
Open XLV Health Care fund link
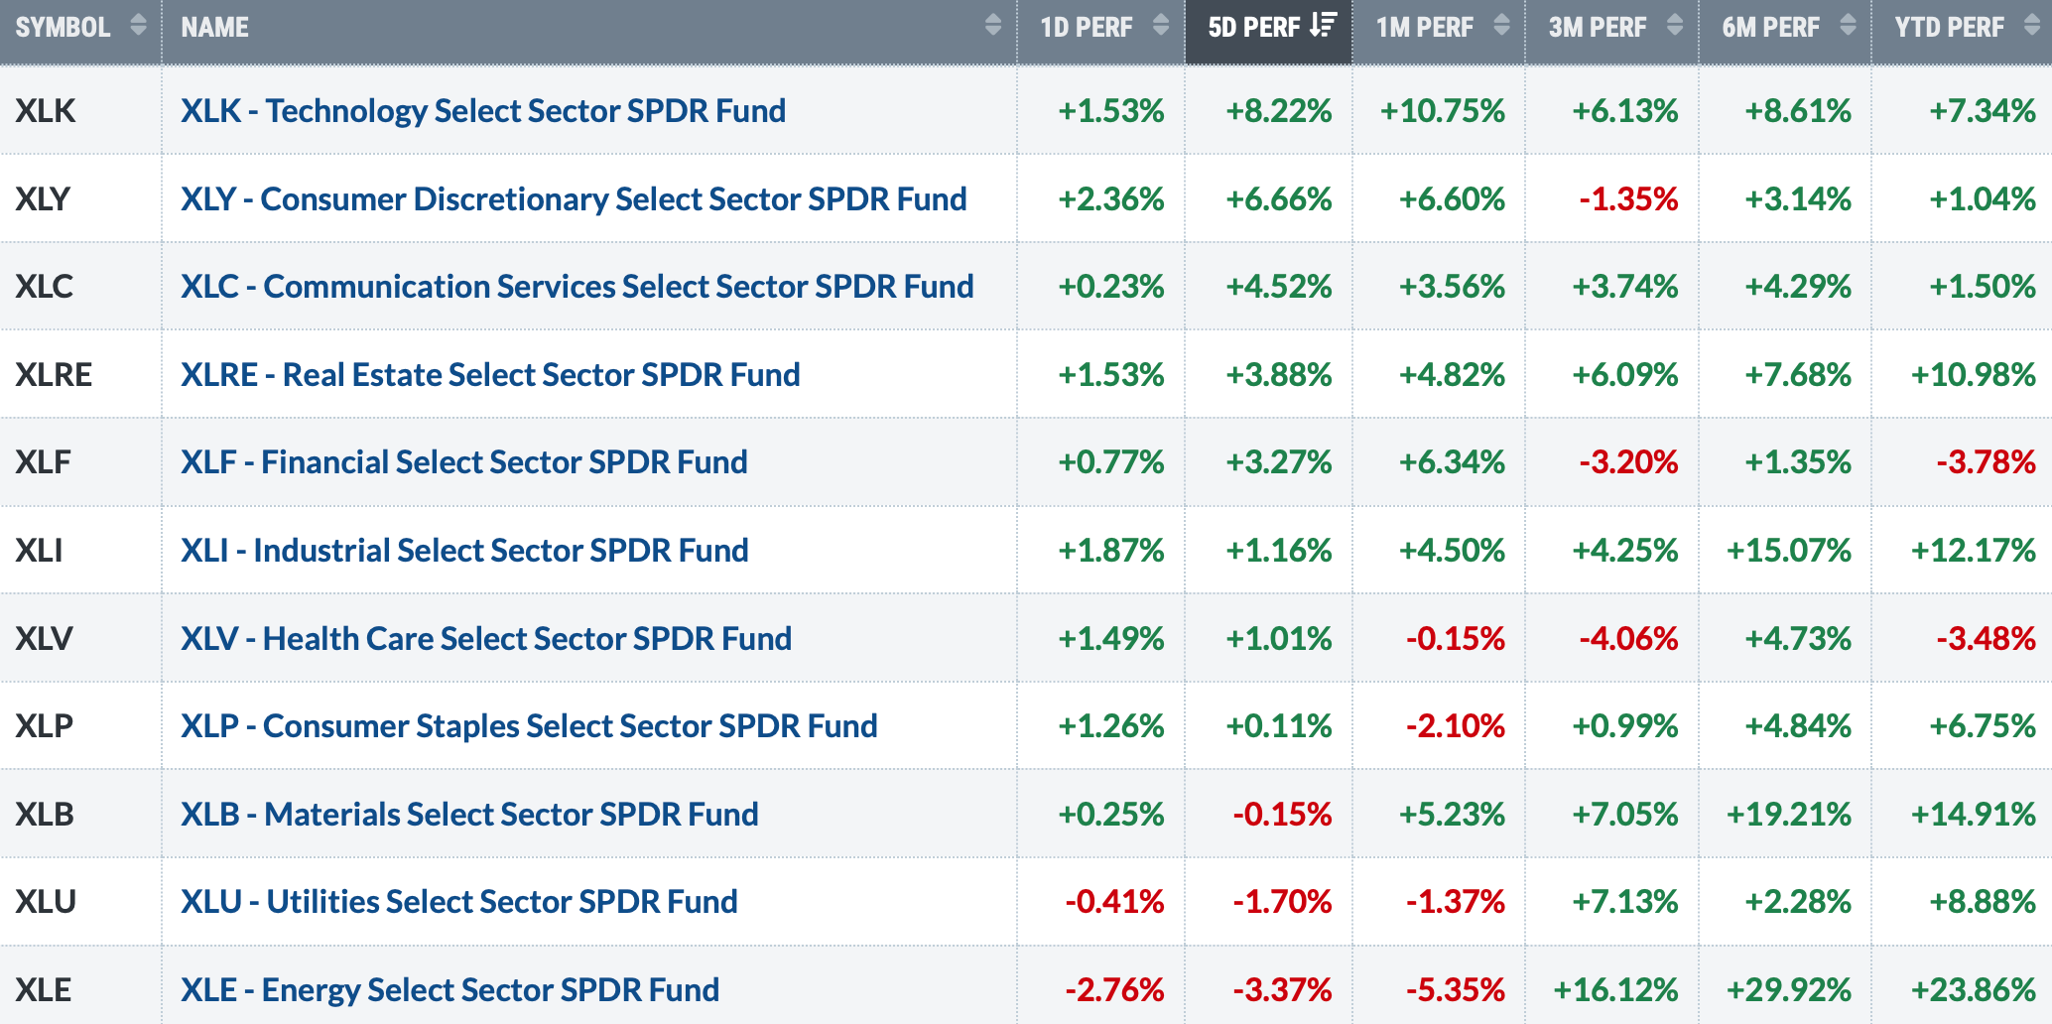click(x=486, y=638)
